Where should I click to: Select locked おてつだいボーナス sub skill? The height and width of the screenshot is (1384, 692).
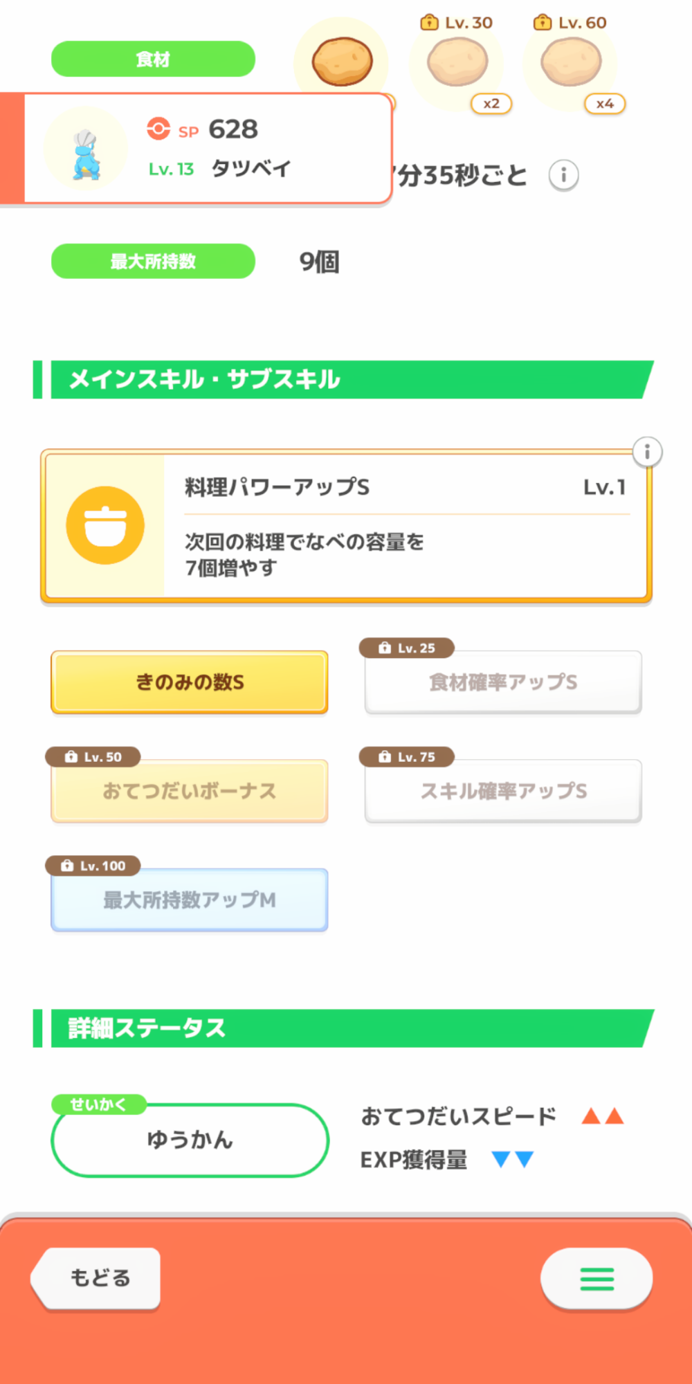coord(190,791)
